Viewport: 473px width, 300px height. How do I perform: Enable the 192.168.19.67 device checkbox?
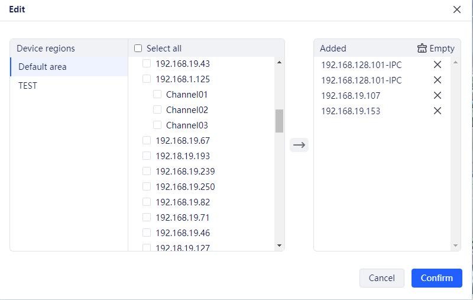147,140
